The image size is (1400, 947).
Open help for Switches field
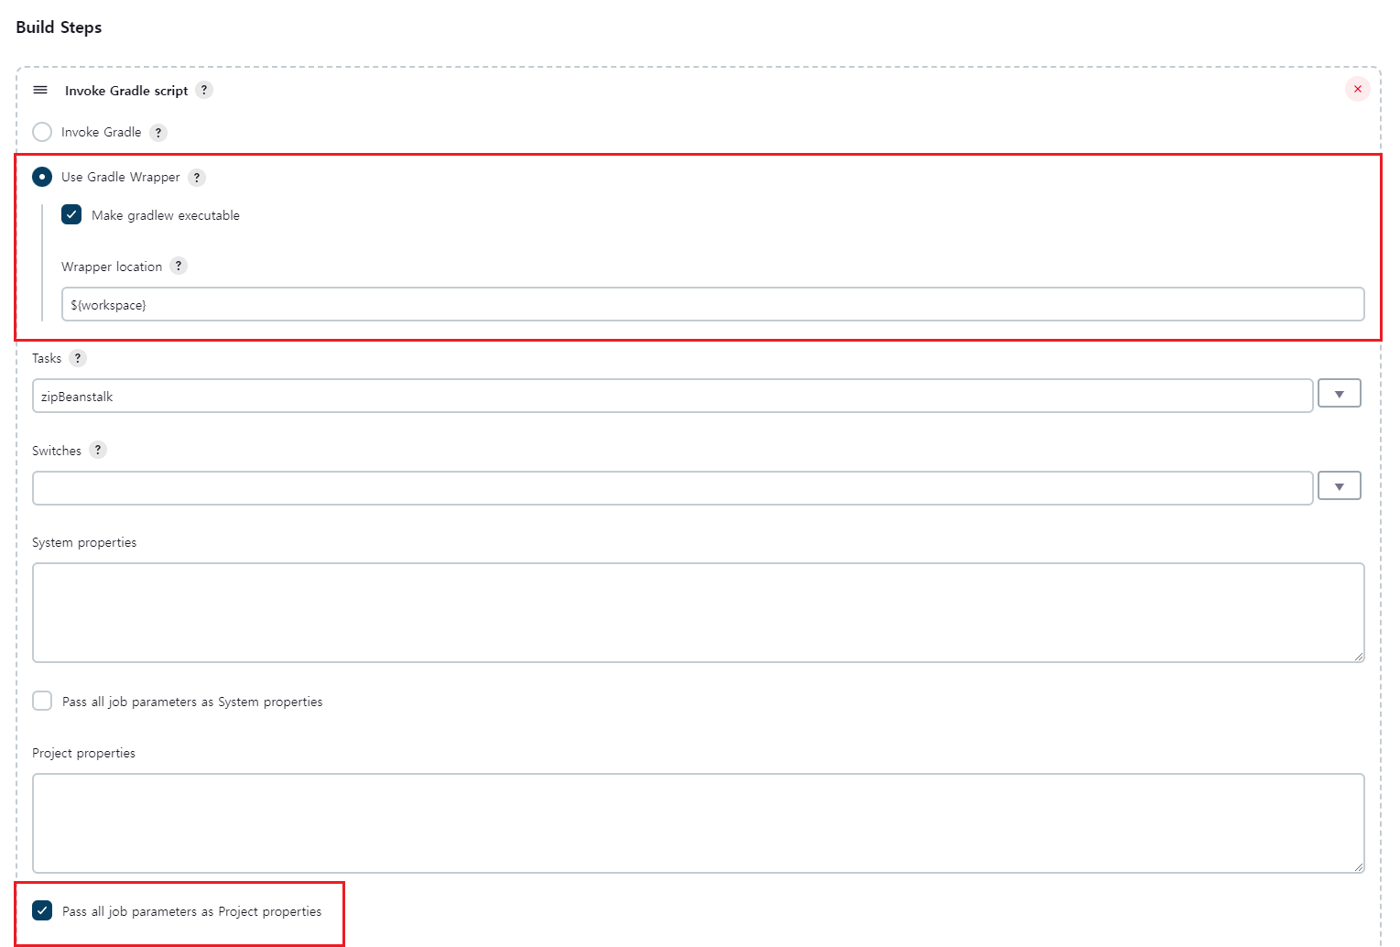pos(98,450)
